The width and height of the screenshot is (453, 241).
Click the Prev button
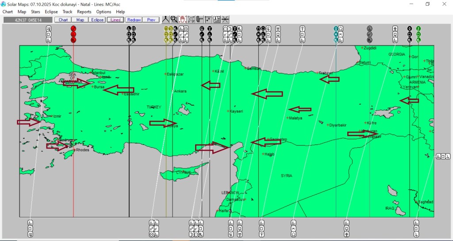tap(151, 20)
